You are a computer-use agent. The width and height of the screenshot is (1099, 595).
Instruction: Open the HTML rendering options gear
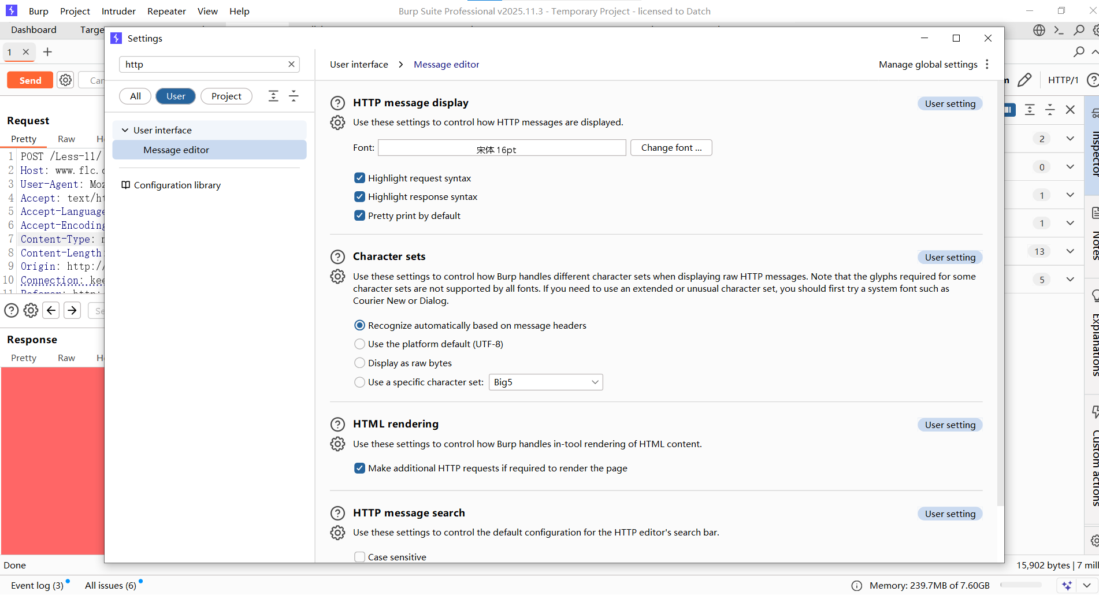(337, 444)
